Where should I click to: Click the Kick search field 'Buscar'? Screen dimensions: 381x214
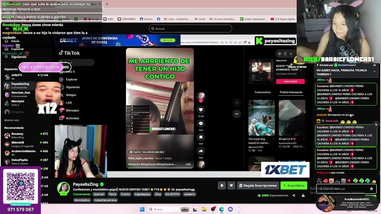tap(190, 29)
